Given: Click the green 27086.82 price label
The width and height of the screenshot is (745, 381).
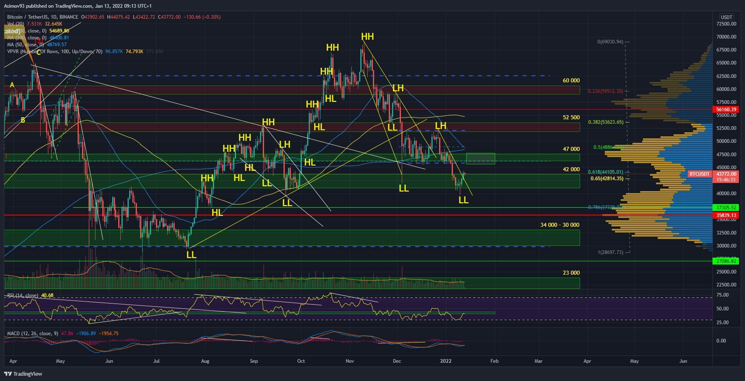Looking at the screenshot, I should 726,261.
